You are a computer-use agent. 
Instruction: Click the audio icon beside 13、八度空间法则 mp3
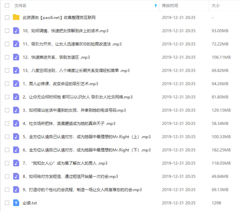click(16, 70)
